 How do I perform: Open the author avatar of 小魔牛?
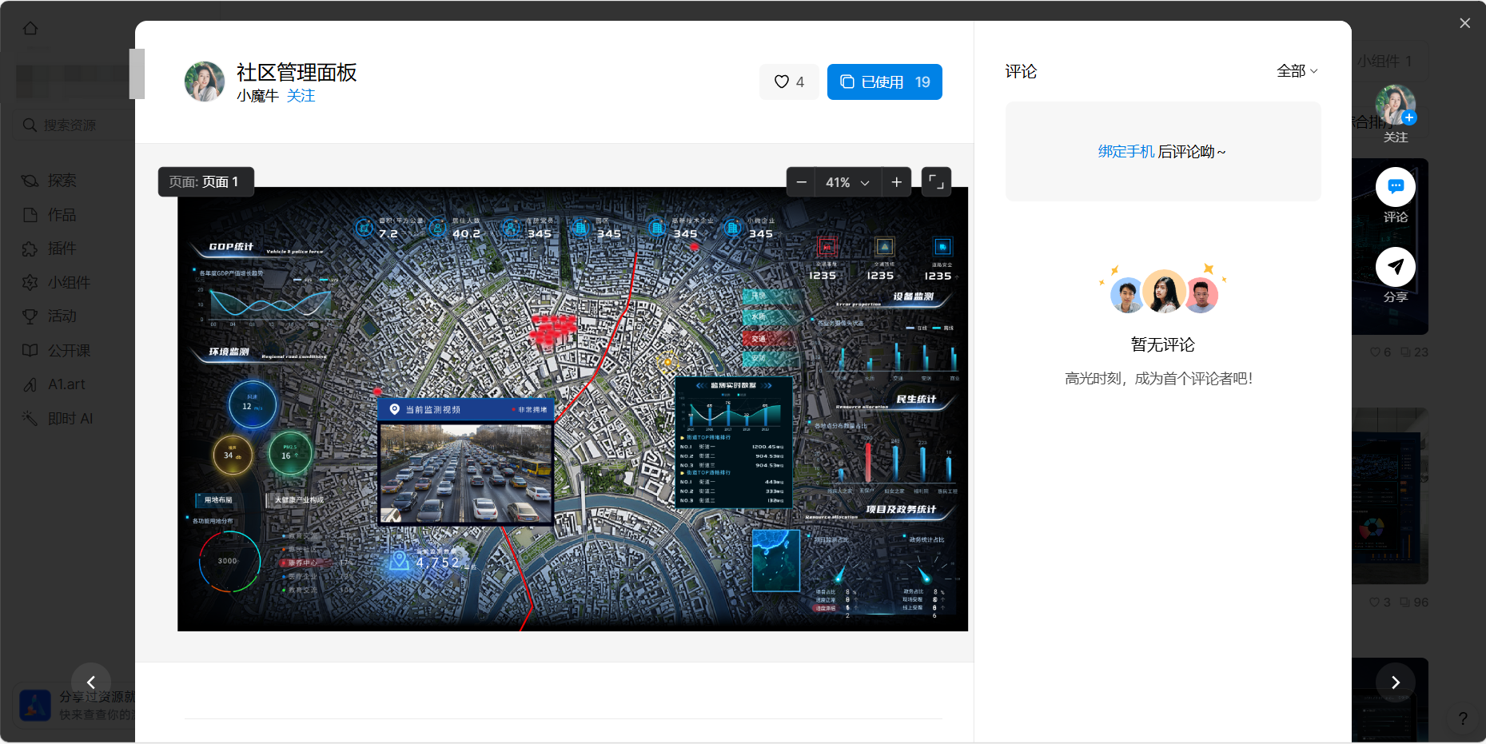coord(205,82)
